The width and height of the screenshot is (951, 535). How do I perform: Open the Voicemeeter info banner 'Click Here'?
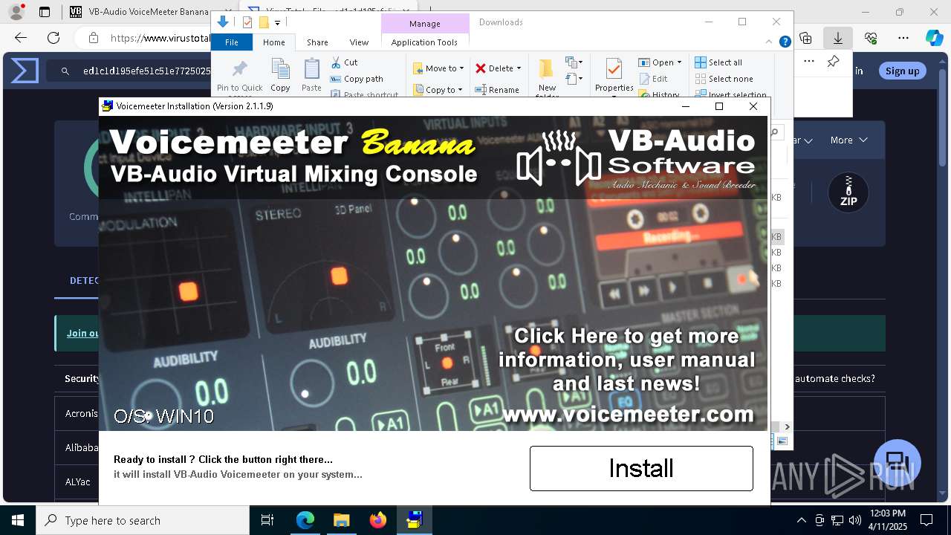click(x=626, y=360)
